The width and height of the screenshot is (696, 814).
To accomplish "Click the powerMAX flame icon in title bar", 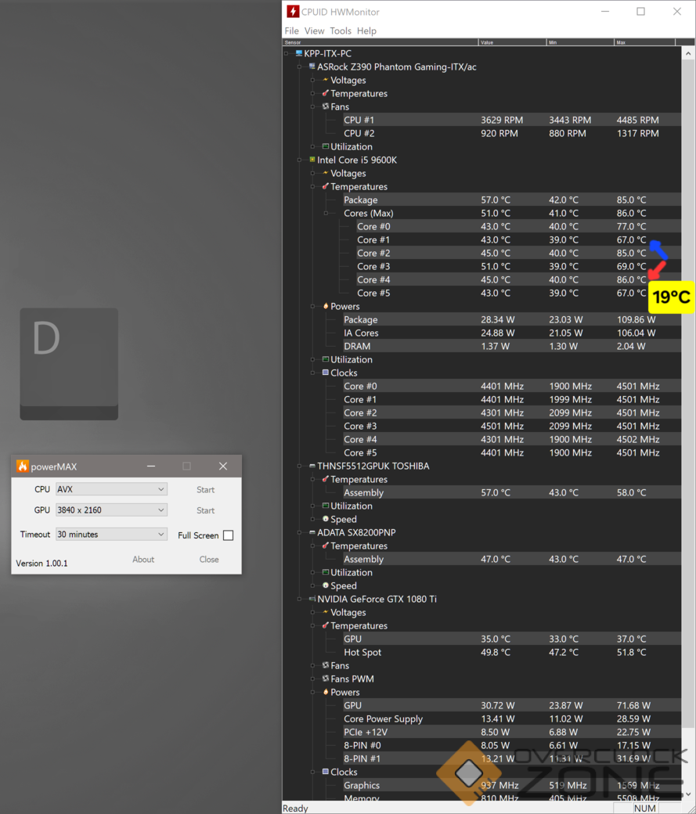I will 23,466.
